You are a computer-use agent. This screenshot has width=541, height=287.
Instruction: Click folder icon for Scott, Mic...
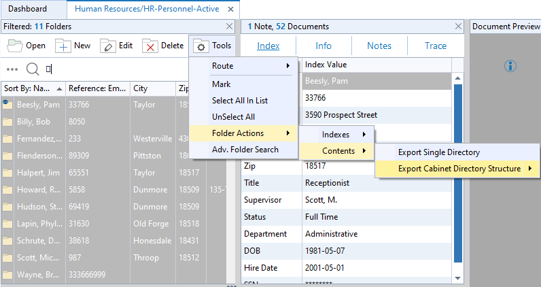pyautogui.click(x=7, y=258)
